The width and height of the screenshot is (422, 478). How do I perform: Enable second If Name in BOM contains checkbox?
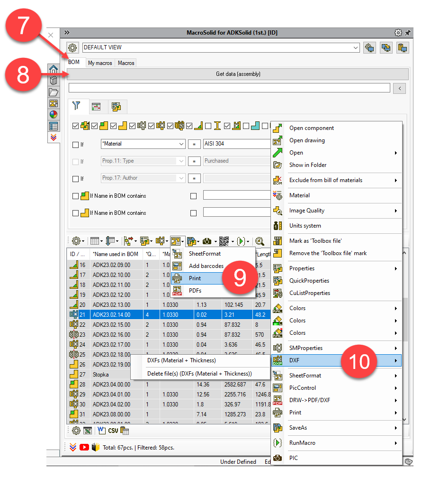pyautogui.click(x=75, y=213)
